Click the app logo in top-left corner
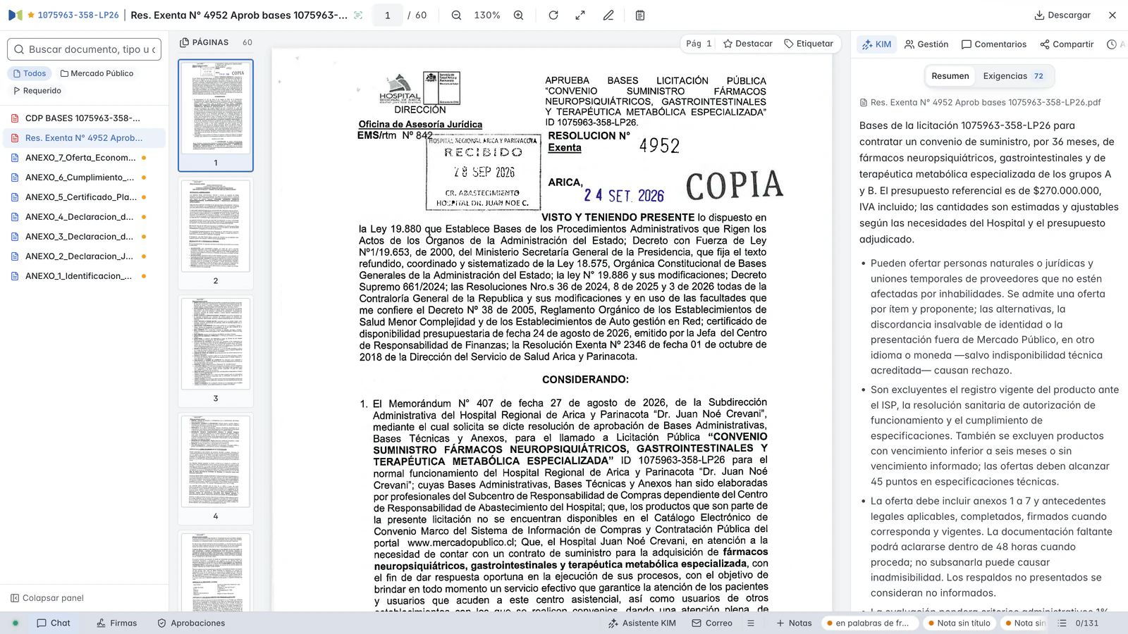This screenshot has height=634, width=1128. click(16, 15)
